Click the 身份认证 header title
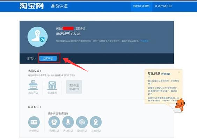This screenshot has width=197, height=139. (59, 6)
